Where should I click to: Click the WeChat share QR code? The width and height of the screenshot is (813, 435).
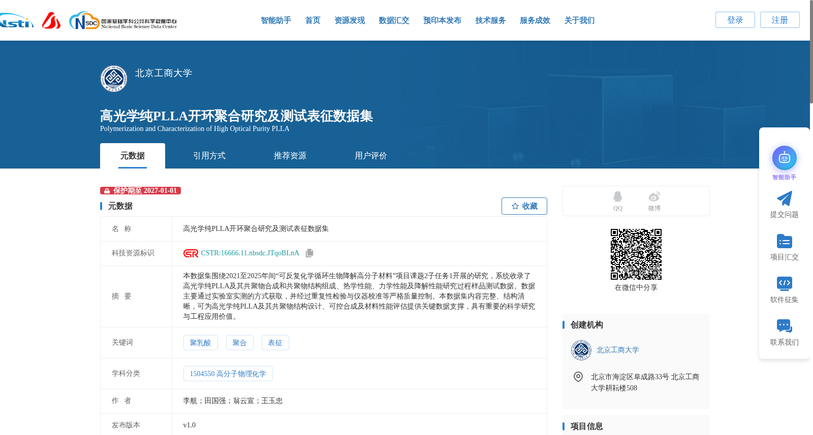[x=636, y=254]
